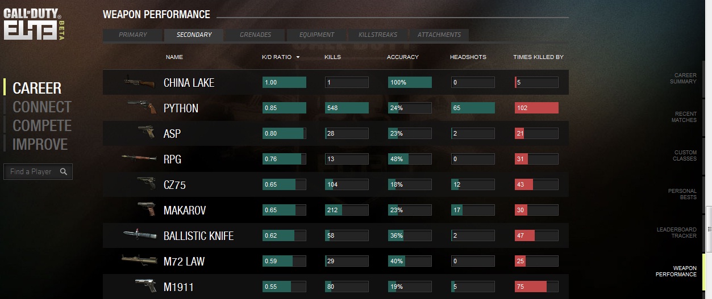Click the CZ75 pistol icon
Image resolution: width=712 pixels, height=299 pixels.
(x=146, y=184)
